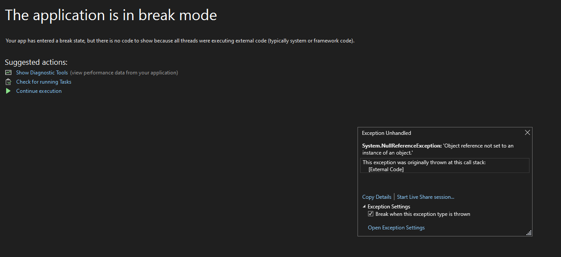This screenshot has height=257, width=561.
Task: Click the Show Diagnostic Tools graph icon
Action: [8, 72]
